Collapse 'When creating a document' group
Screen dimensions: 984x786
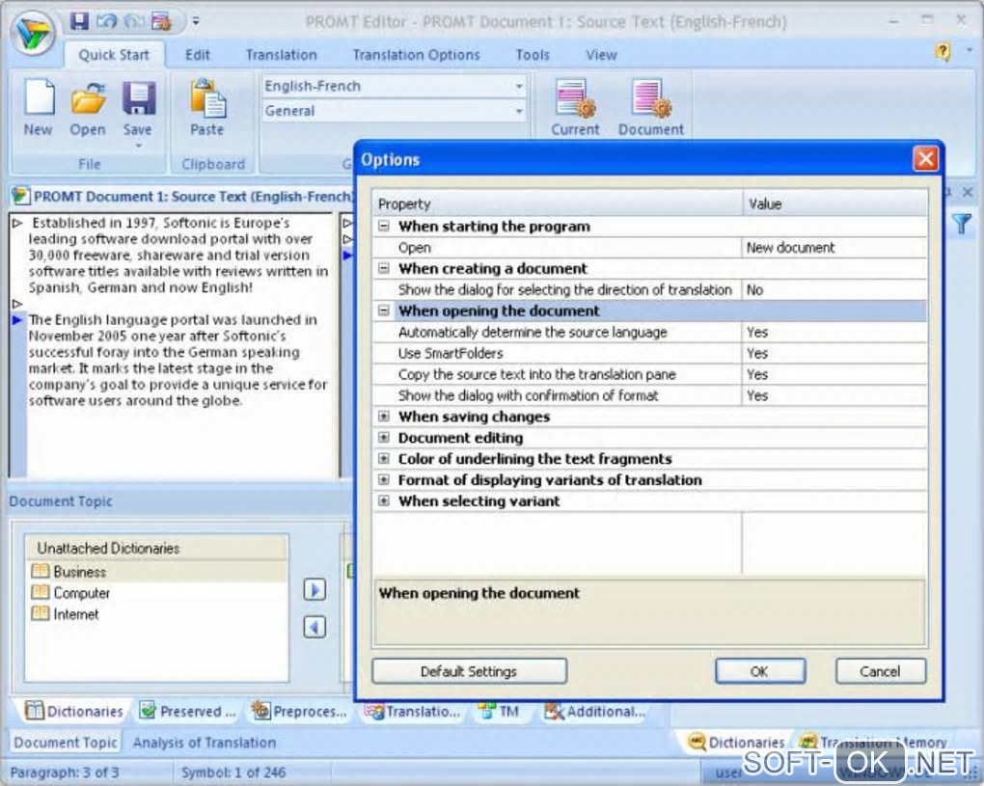click(x=384, y=268)
